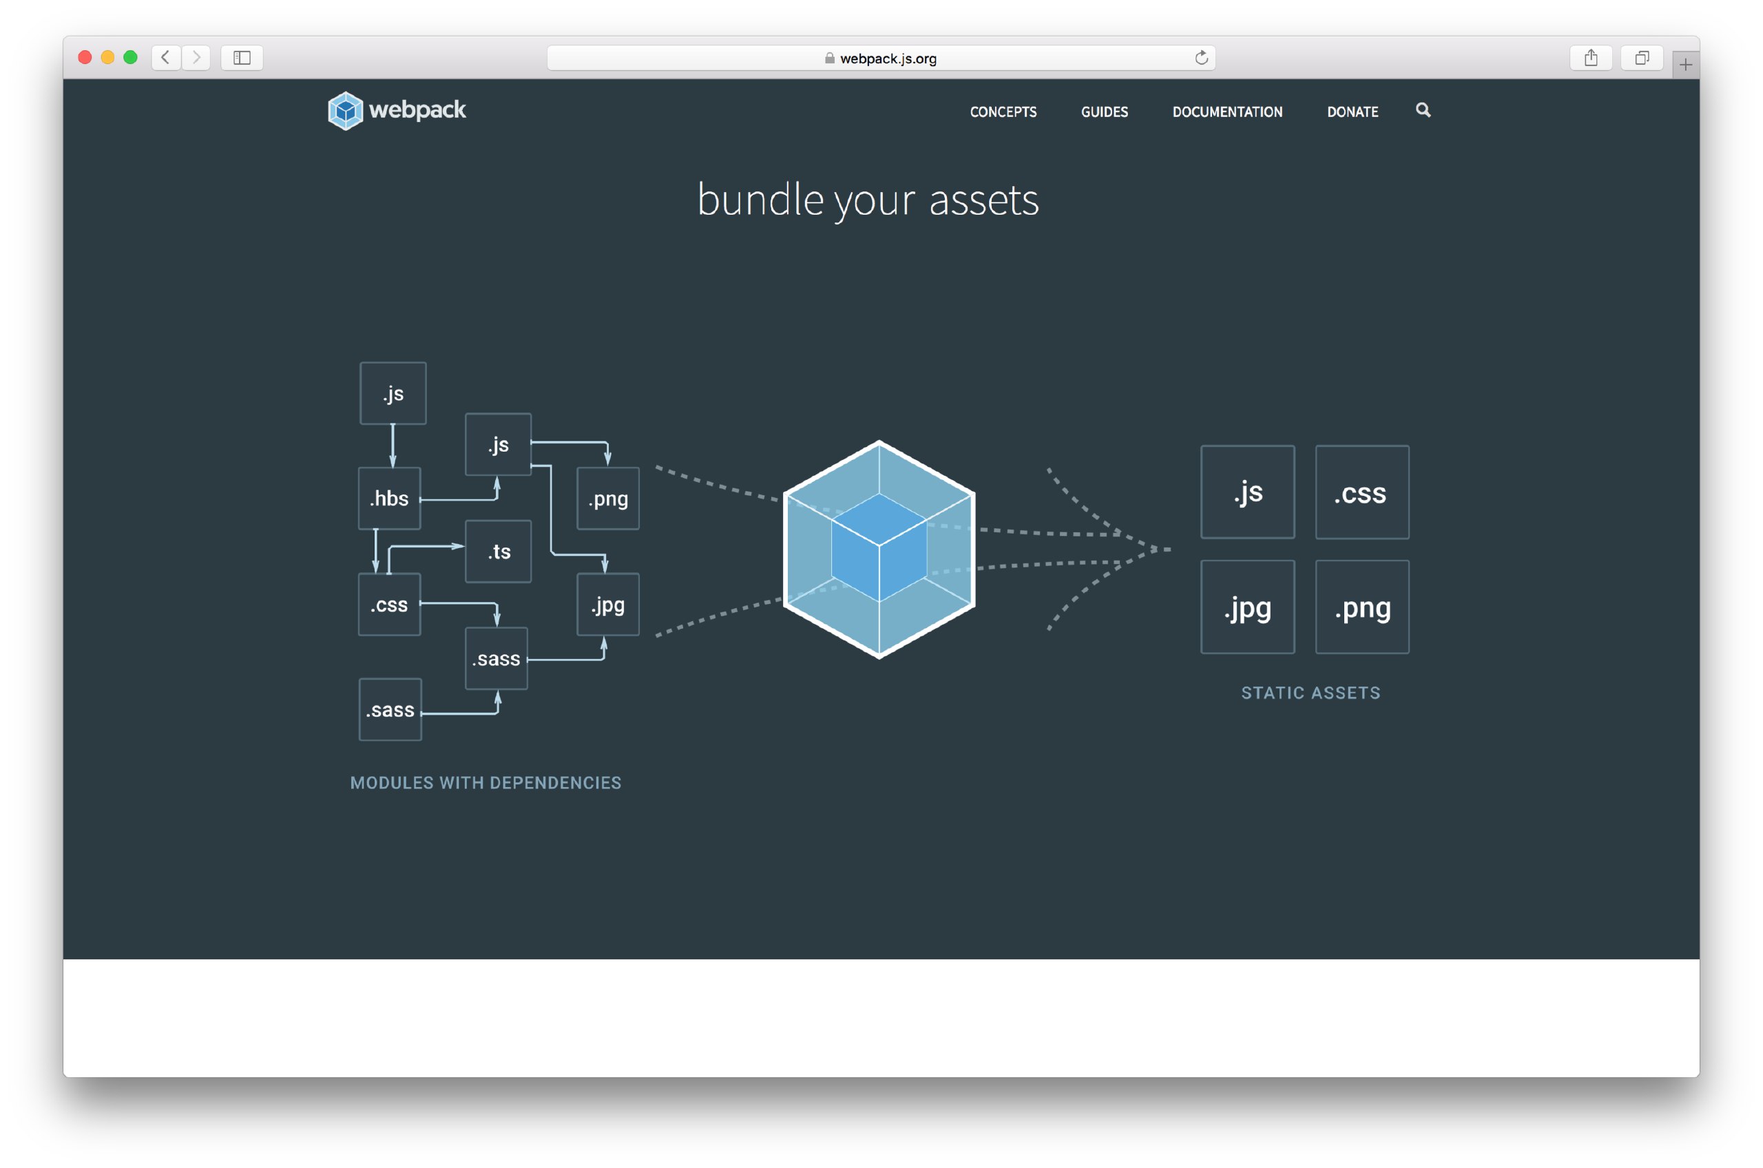Click the webpack cube logo in header
Image resolution: width=1763 pixels, height=1168 pixels.
click(x=346, y=111)
